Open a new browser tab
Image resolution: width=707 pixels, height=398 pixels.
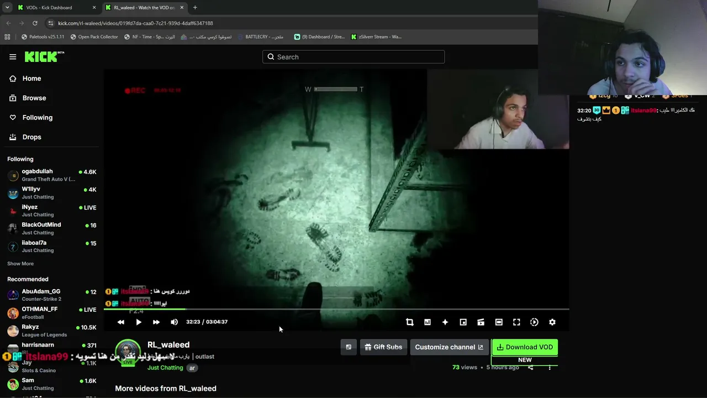pyautogui.click(x=195, y=8)
